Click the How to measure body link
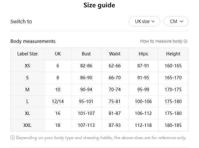Image resolution: width=199 pixels, height=148 pixels. pyautogui.click(x=161, y=41)
